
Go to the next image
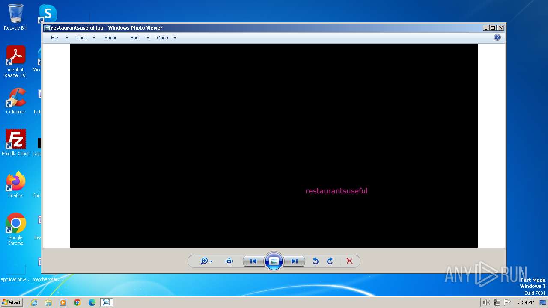[295, 261]
